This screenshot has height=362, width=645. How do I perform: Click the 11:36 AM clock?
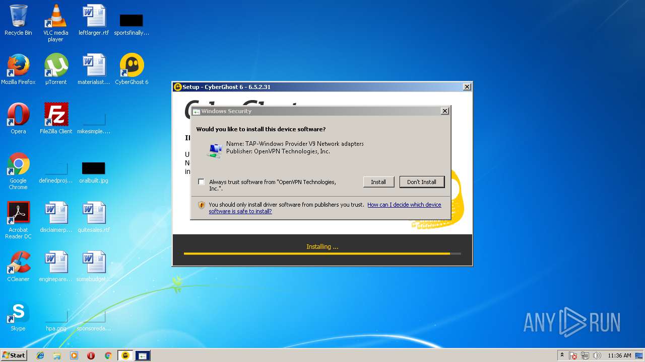click(x=619, y=355)
